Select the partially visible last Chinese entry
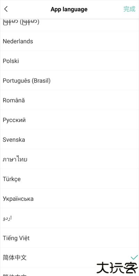Viewport: 139px width, 276px height. pyautogui.click(x=69, y=272)
